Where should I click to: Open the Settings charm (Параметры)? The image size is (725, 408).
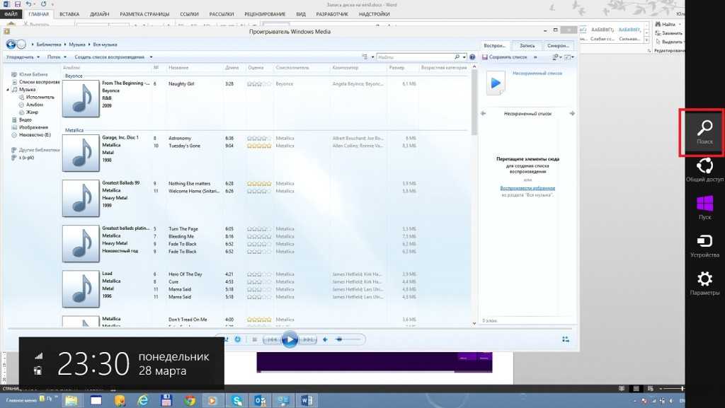[704, 283]
